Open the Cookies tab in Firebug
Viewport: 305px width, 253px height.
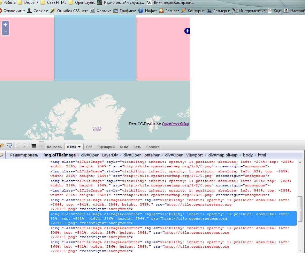[153, 147]
